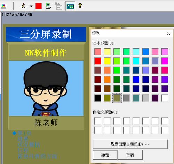Pick the light pale yellow swatch in the first row
The image size is (174, 164).
pos(107,52)
